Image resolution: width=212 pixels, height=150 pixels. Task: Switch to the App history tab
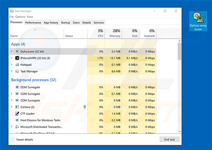pyautogui.click(x=51, y=23)
